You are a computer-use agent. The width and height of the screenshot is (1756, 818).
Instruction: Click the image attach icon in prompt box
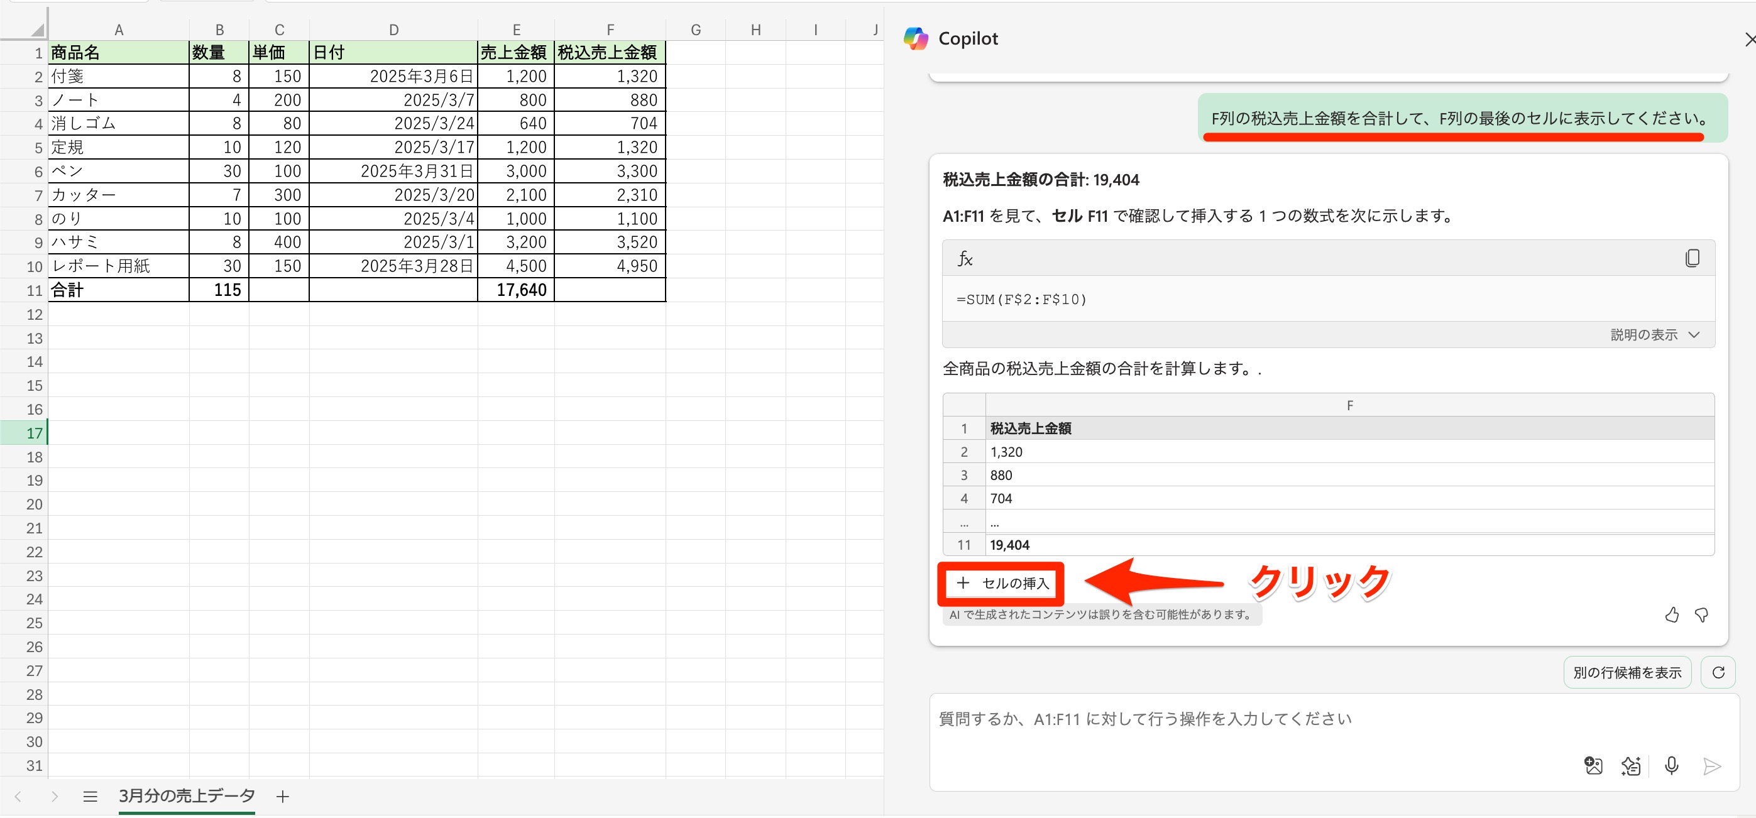click(1593, 765)
